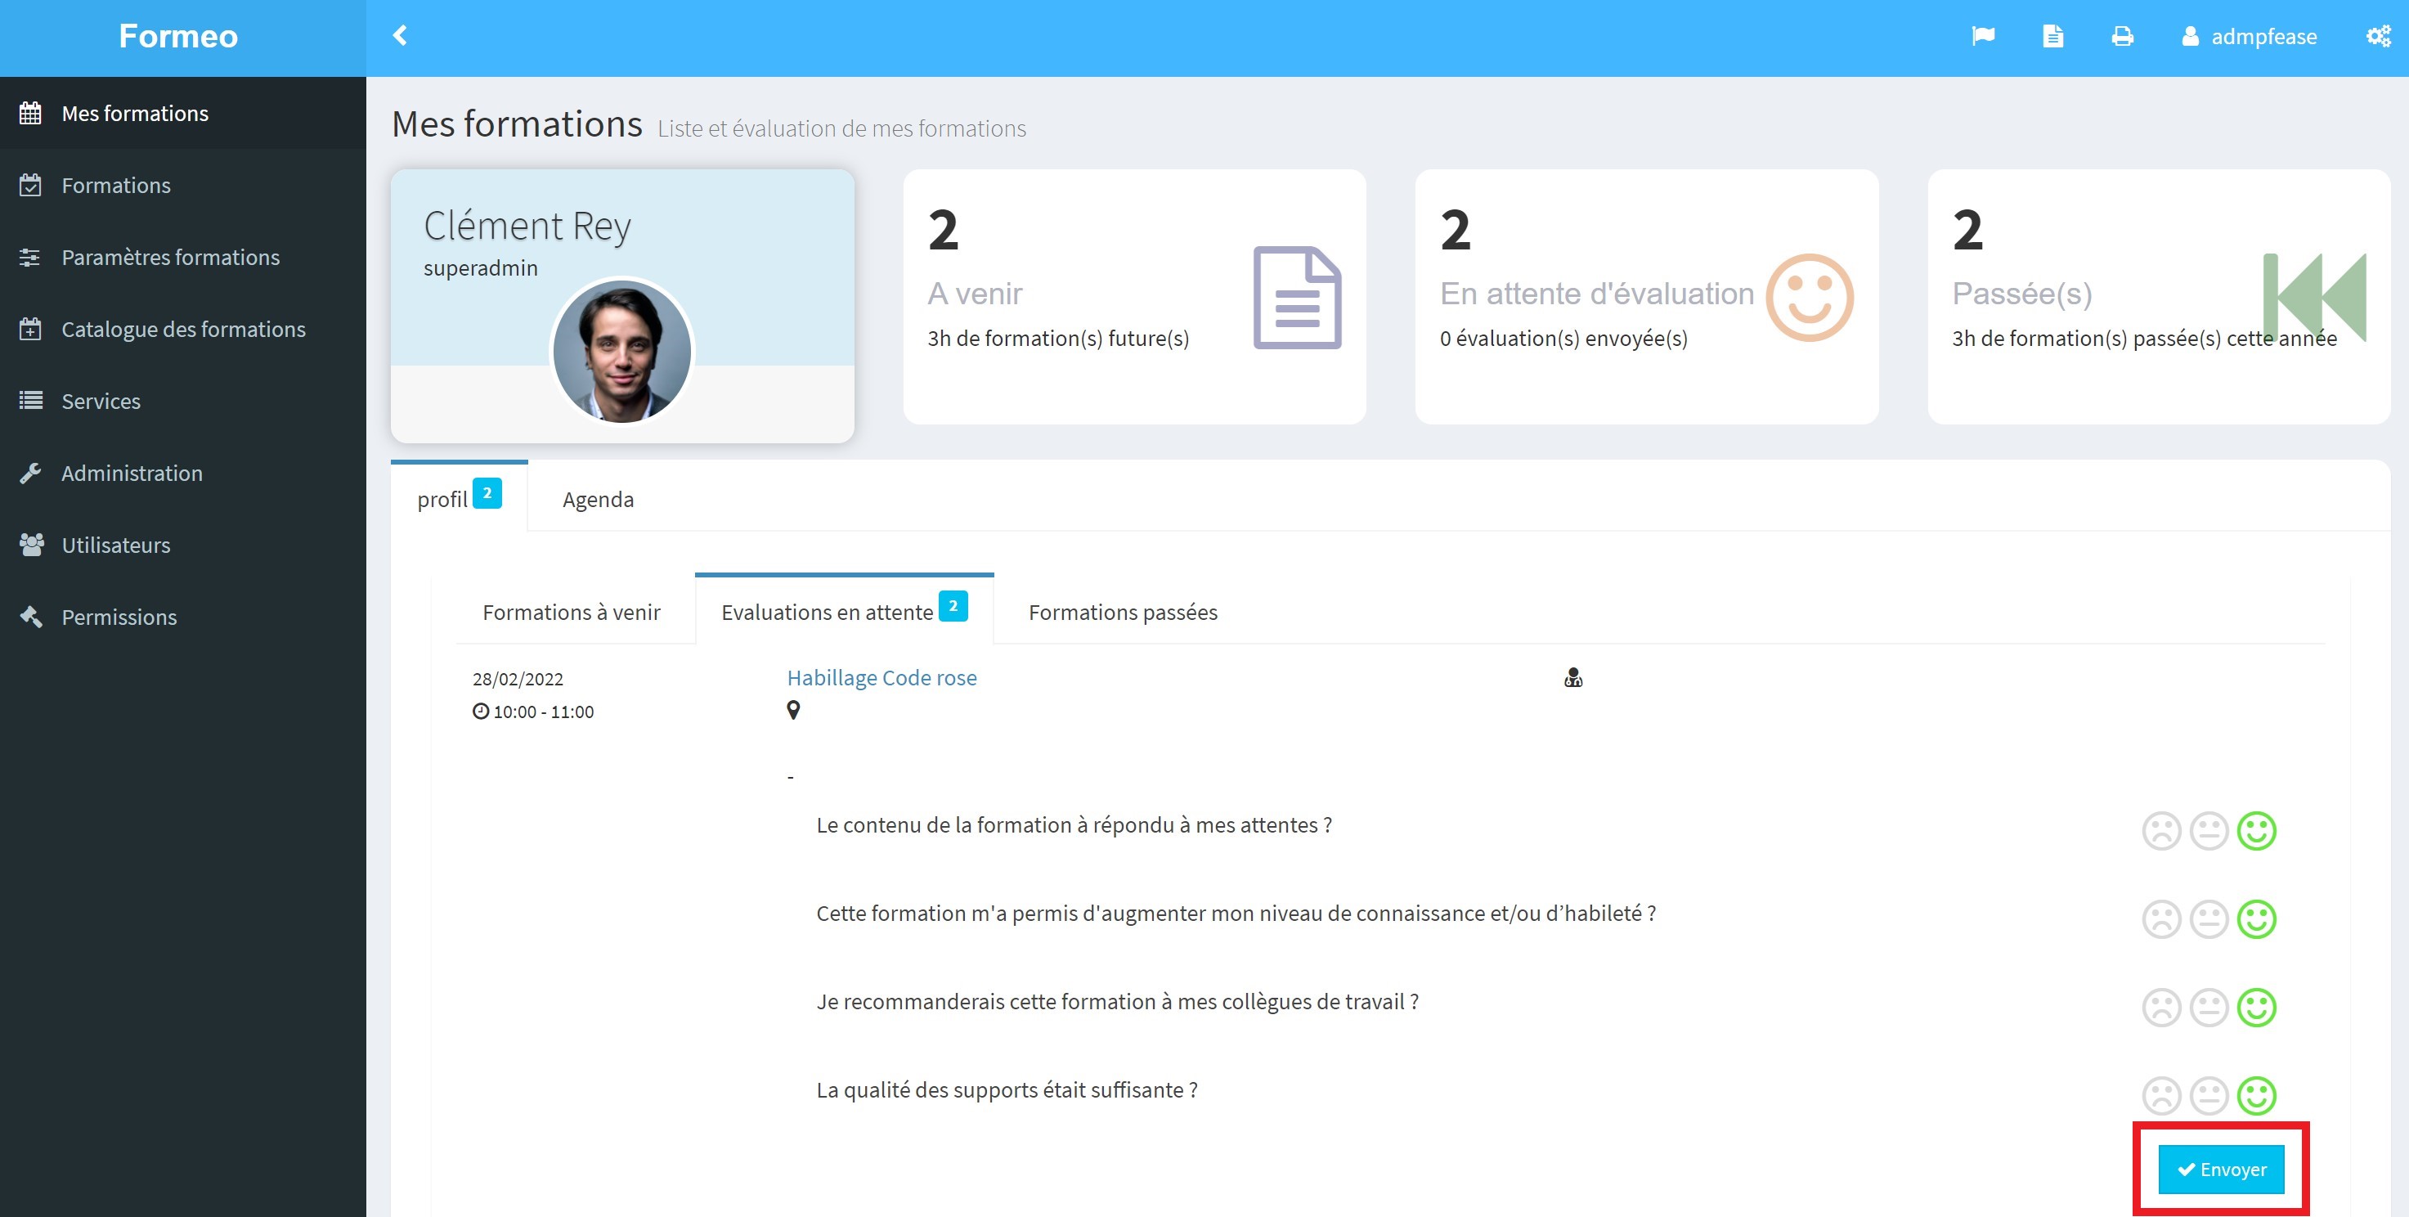The height and width of the screenshot is (1217, 2409).
Task: Click the printer icon in top bar
Action: pyautogui.click(x=2122, y=35)
